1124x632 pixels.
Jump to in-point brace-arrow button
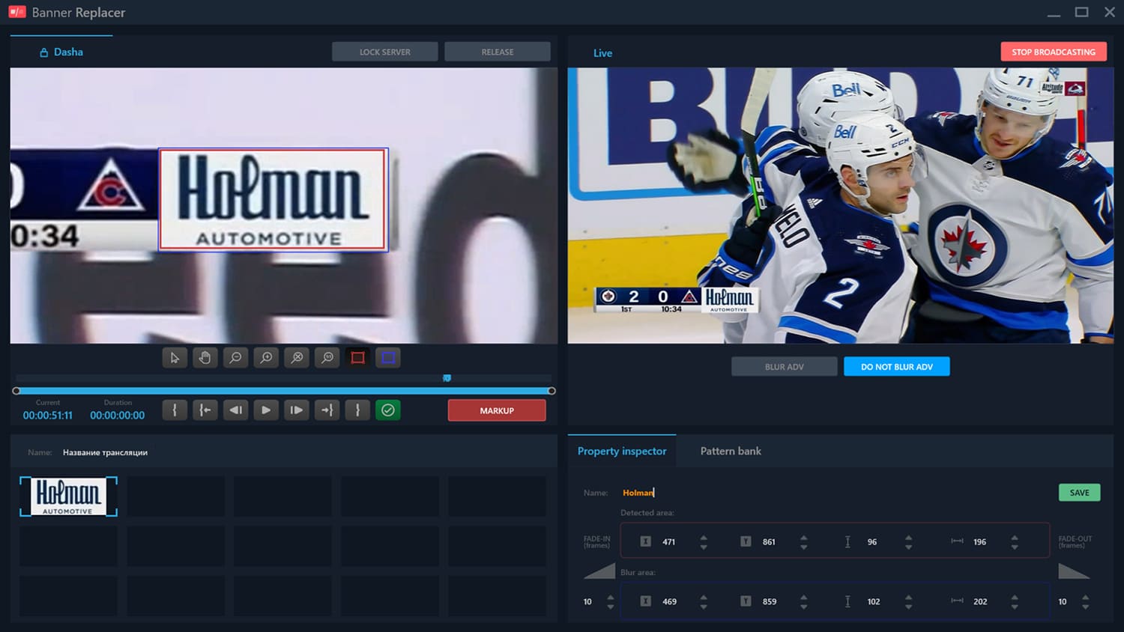pyautogui.click(x=205, y=410)
